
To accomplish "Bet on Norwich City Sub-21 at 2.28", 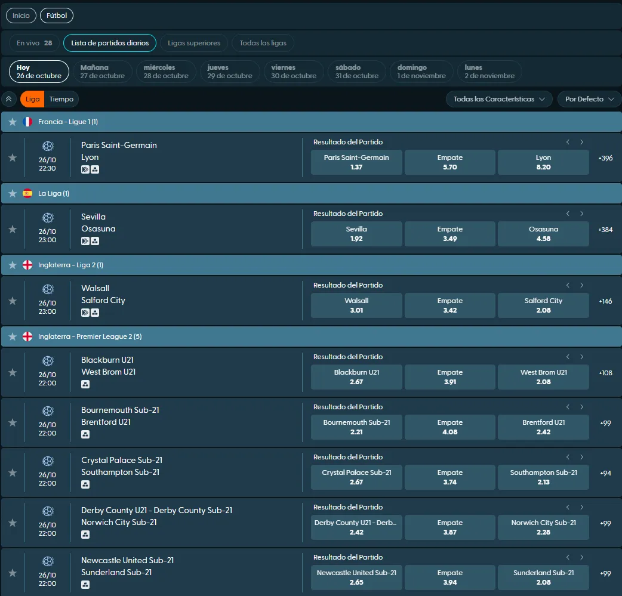I will tap(543, 527).
